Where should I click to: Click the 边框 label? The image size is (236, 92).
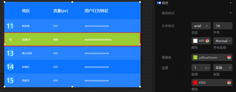click(x=165, y=68)
